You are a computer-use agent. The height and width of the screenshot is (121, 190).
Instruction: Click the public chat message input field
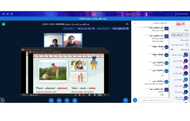pyautogui.click(x=154, y=100)
